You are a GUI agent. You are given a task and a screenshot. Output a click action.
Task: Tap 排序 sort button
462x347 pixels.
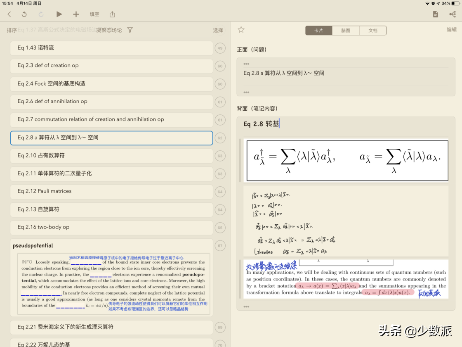pos(12,30)
